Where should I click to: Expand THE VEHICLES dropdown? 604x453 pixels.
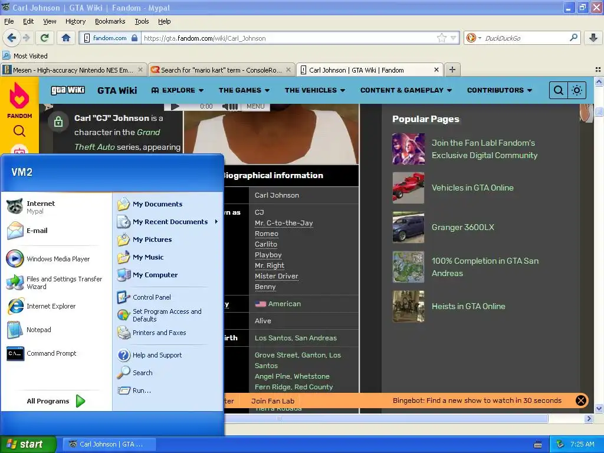click(315, 90)
